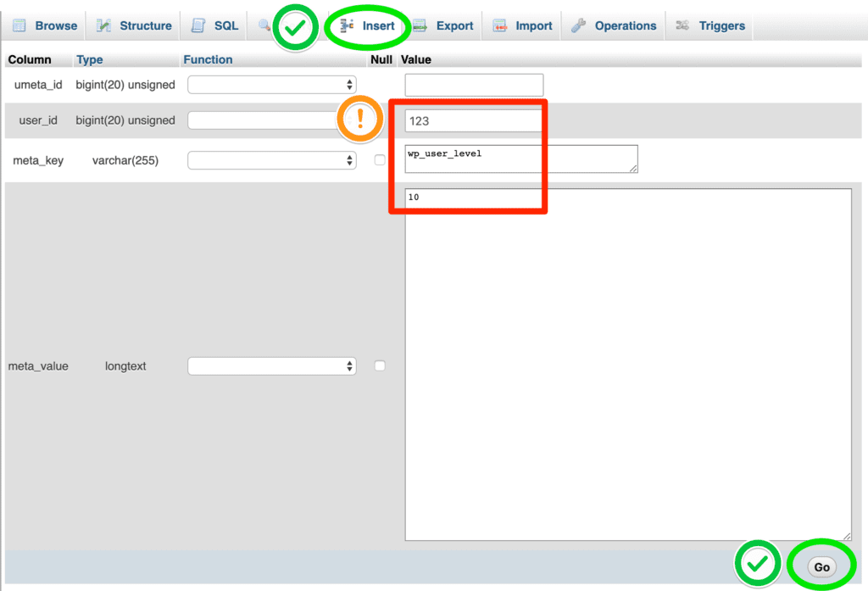This screenshot has height=591, width=868.
Task: Click the Structure tab icon
Action: coord(104,25)
